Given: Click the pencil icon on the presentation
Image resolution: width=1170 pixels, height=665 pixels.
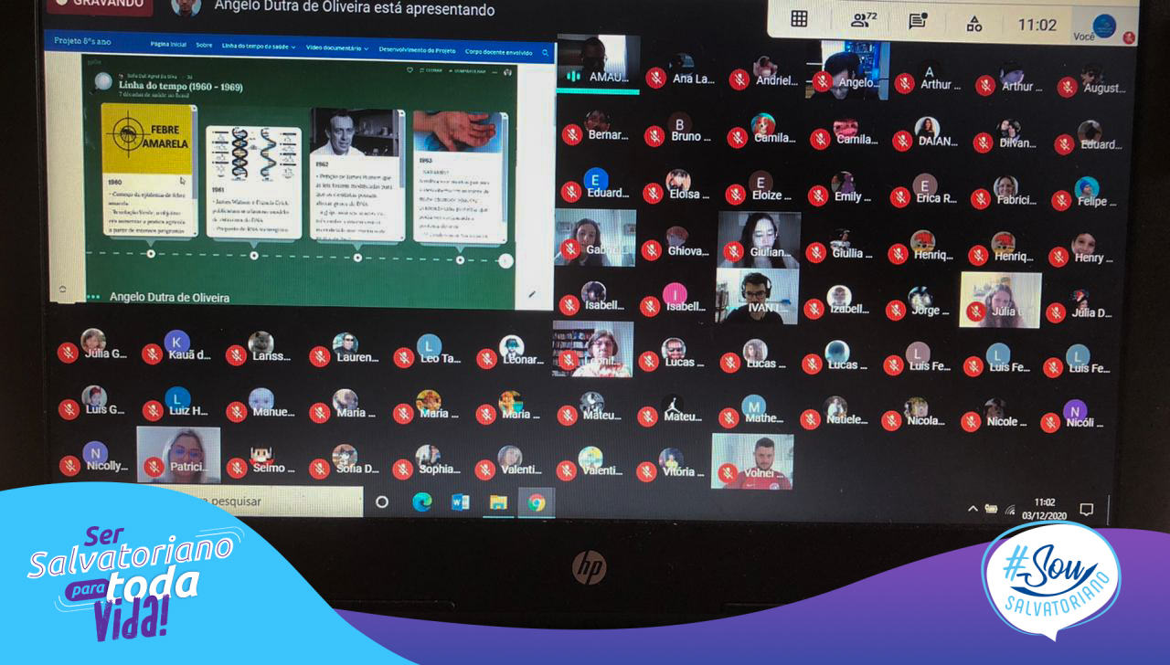Looking at the screenshot, I should pos(532,294).
